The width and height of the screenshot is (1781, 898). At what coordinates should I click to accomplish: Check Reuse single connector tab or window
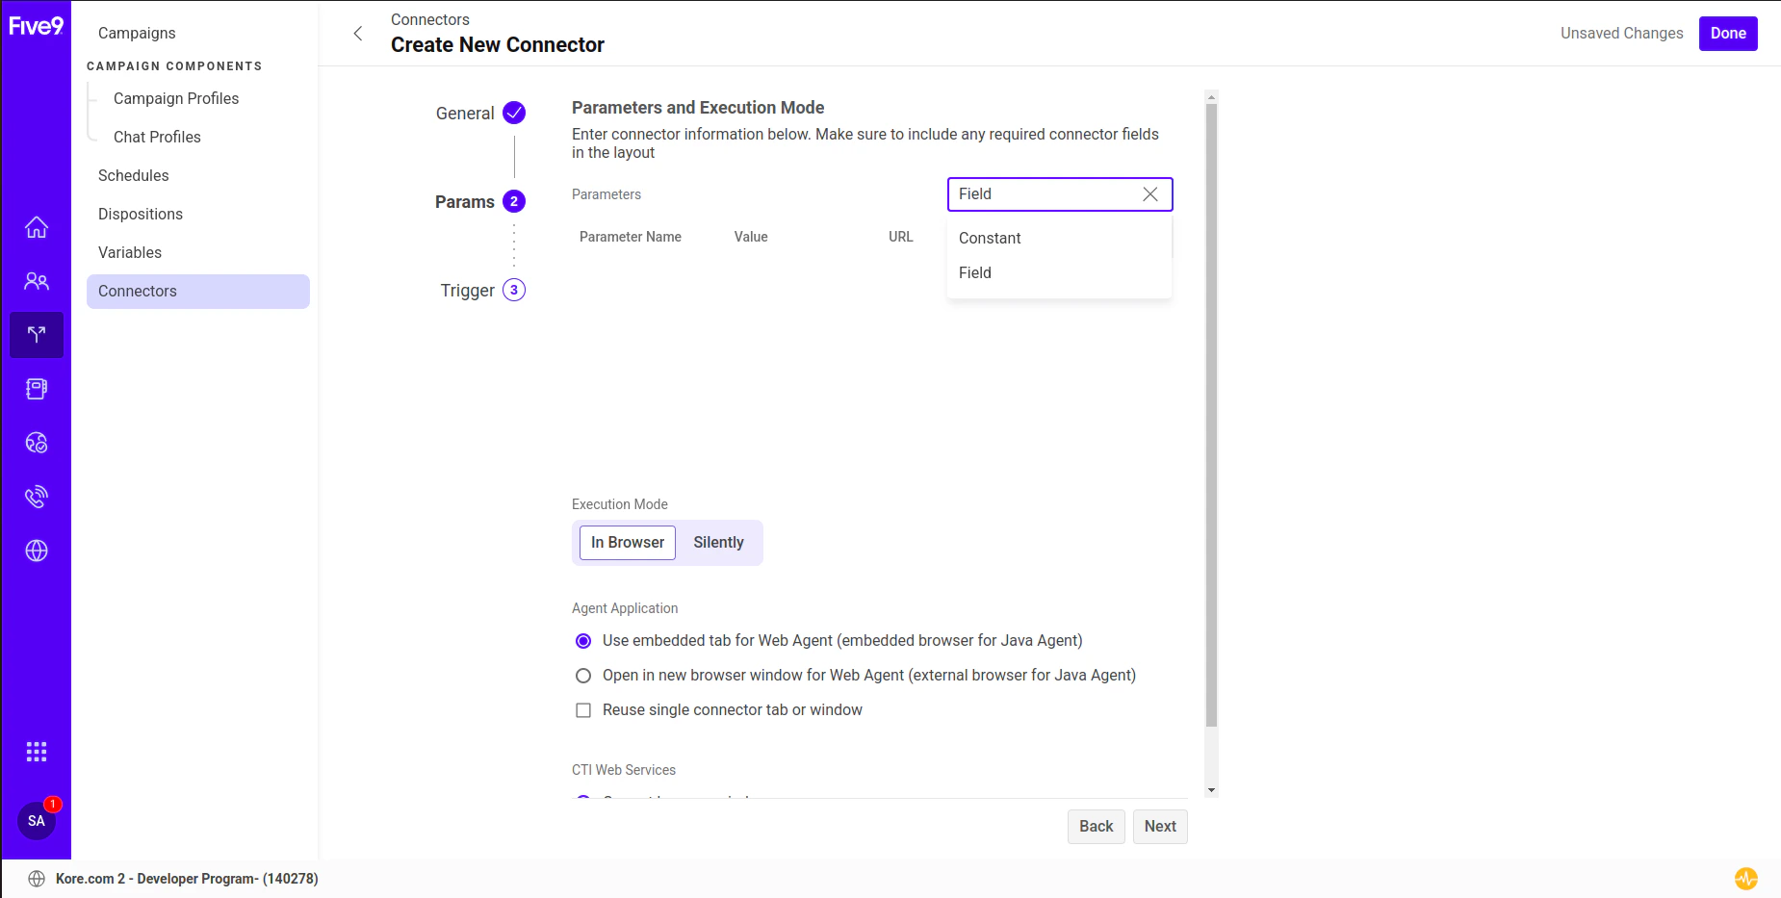click(x=583, y=709)
